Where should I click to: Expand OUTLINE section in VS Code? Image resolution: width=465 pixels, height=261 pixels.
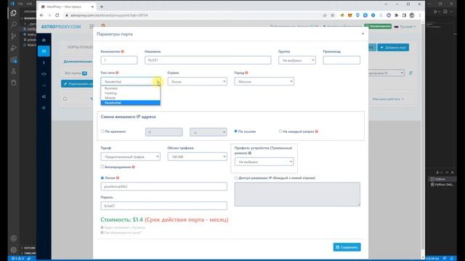point(29,248)
